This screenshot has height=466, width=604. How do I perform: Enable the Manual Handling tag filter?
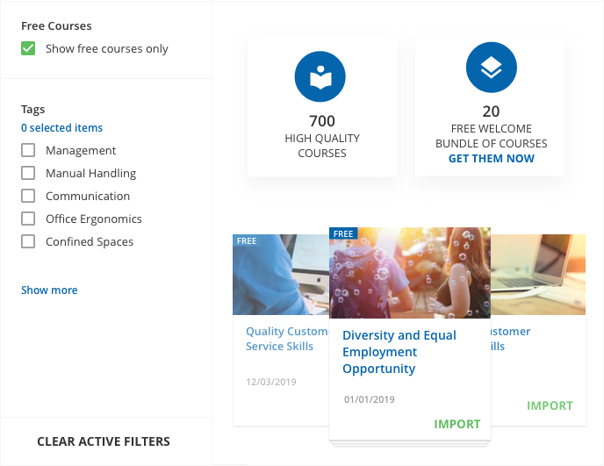(x=28, y=174)
